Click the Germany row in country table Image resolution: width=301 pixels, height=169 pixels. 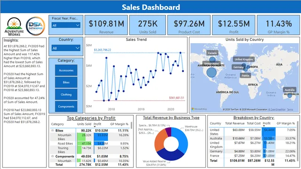253,151
